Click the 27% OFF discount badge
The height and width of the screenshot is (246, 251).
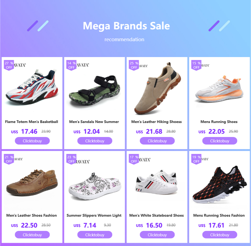click(x=9, y=65)
